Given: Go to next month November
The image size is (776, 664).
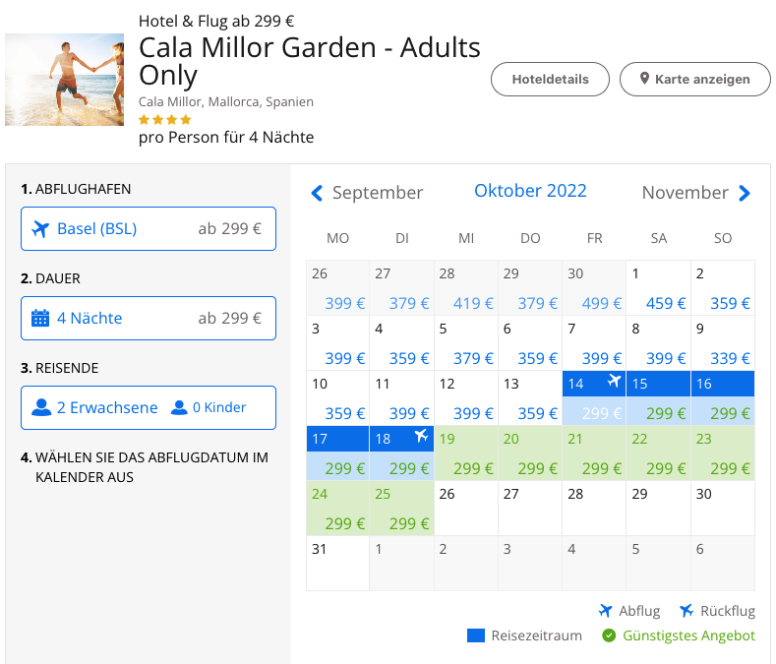Looking at the screenshot, I should (745, 194).
